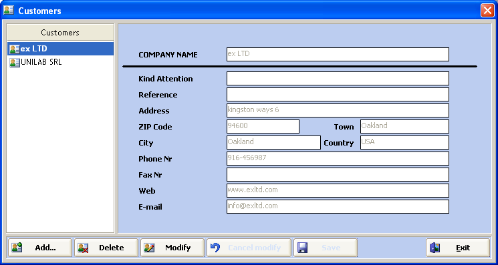
Task: Click the Country label
Action: [x=338, y=143]
